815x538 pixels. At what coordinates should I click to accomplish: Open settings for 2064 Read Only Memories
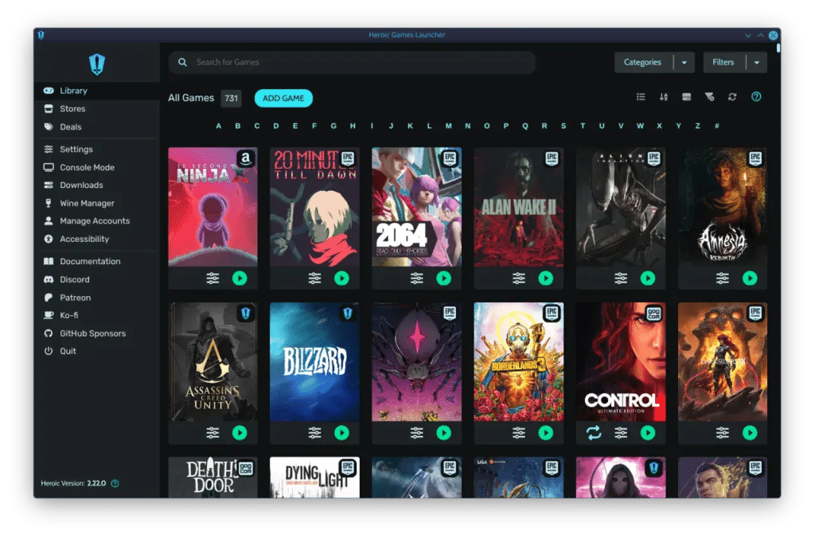pos(417,278)
